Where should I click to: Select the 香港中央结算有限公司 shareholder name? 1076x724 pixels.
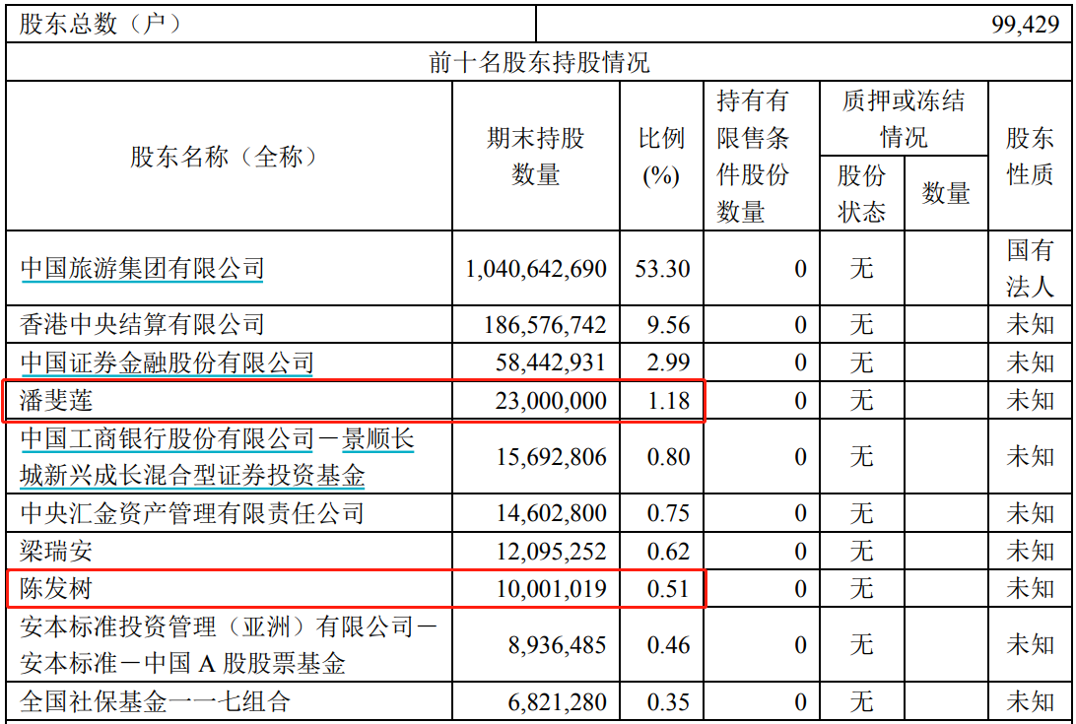(143, 324)
